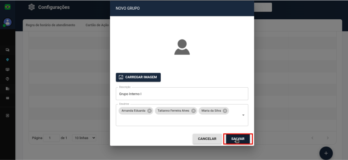Remove Maria da Silva chip
Screen dimensions: 348x160
point(225,111)
